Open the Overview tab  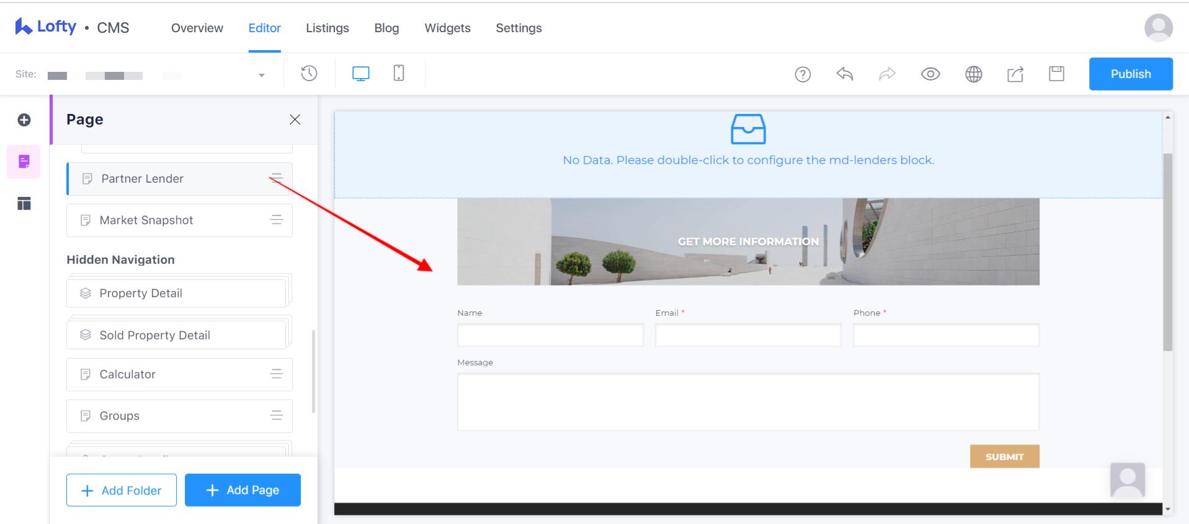coord(197,28)
